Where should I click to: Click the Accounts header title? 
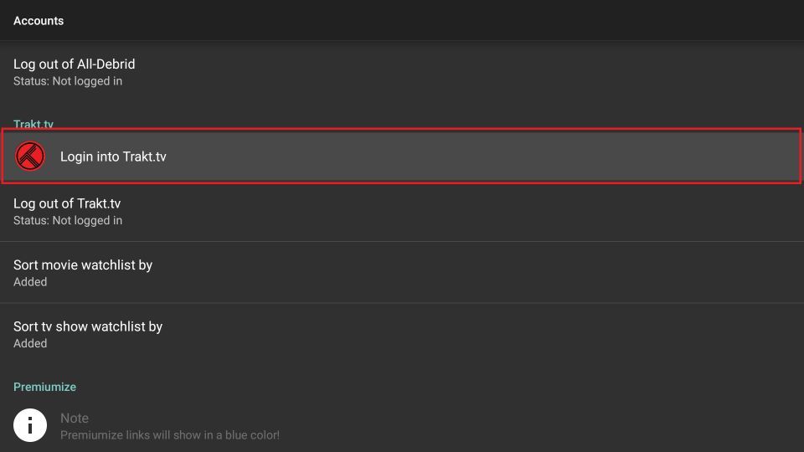click(39, 21)
